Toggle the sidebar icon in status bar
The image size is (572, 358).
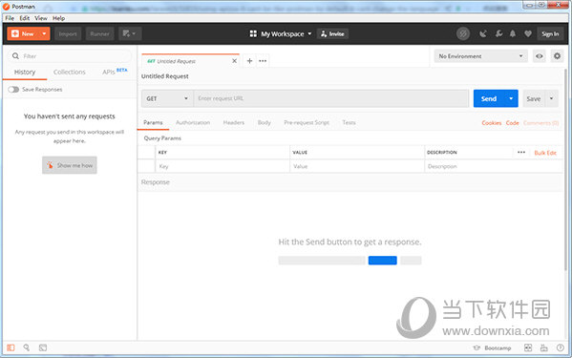(x=11, y=347)
